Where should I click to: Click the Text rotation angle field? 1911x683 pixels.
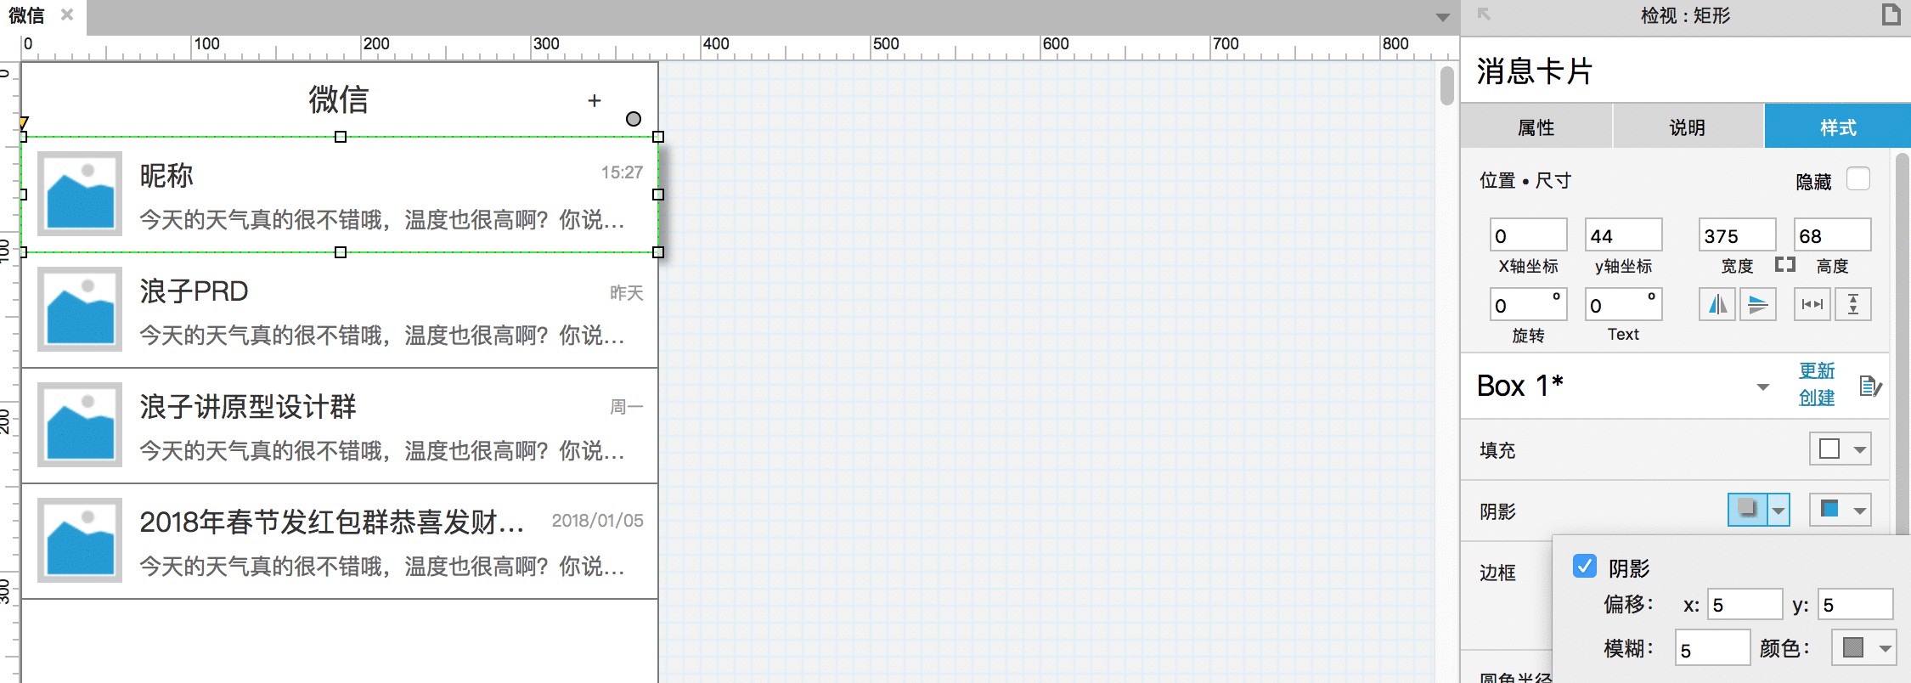pyautogui.click(x=1623, y=305)
